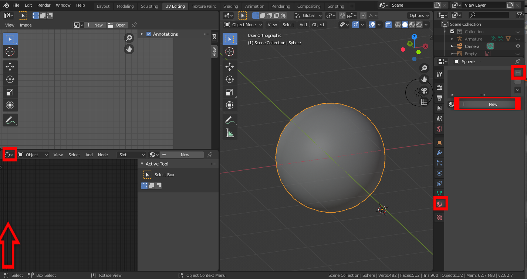Open the Add menu in the 3D viewport
527x279 pixels.
pyautogui.click(x=303, y=25)
